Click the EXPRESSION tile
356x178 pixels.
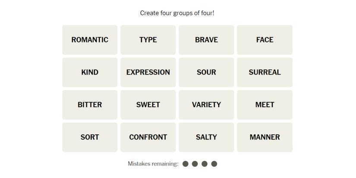pyautogui.click(x=148, y=72)
